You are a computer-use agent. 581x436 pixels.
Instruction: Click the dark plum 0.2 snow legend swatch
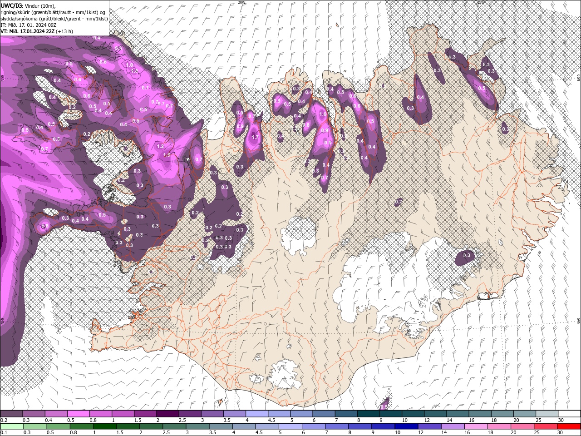click(11, 414)
